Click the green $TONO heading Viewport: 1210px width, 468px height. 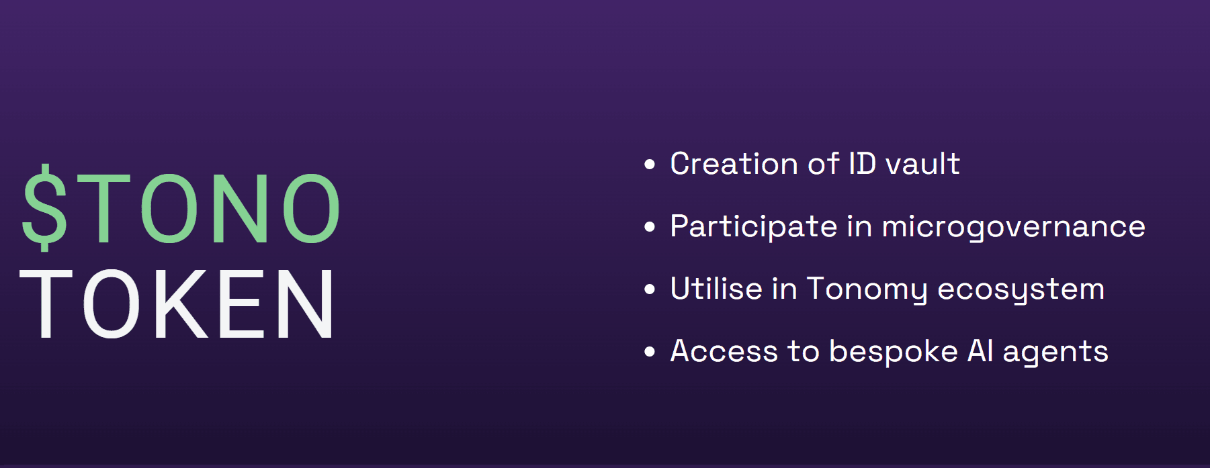(181, 208)
